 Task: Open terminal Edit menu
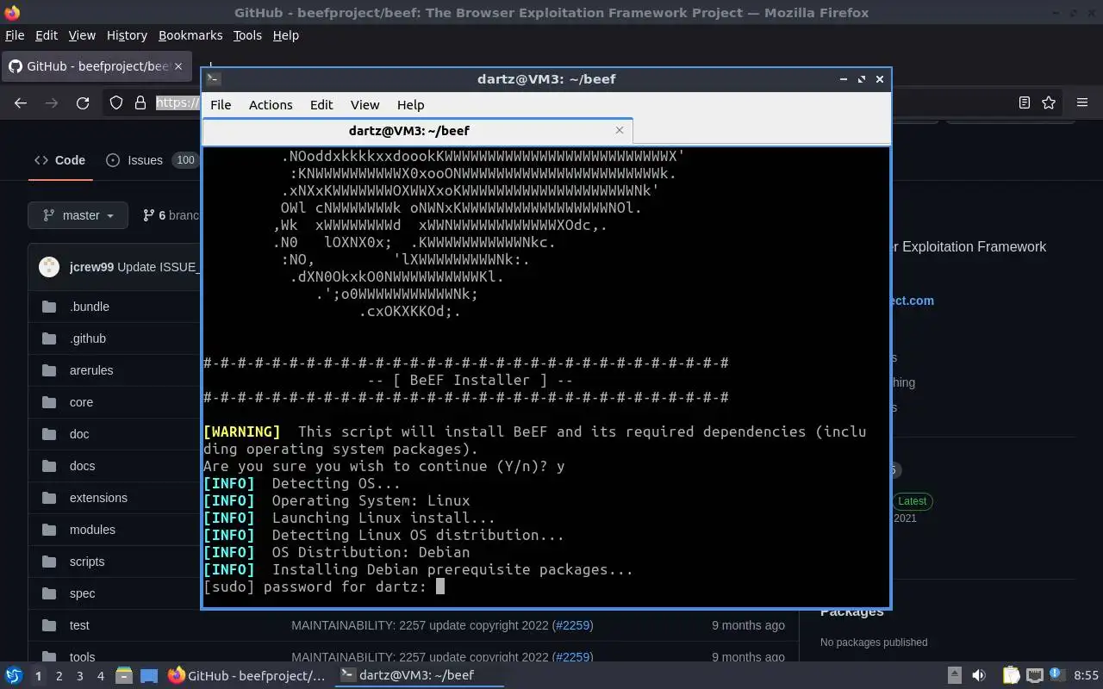[x=321, y=104]
